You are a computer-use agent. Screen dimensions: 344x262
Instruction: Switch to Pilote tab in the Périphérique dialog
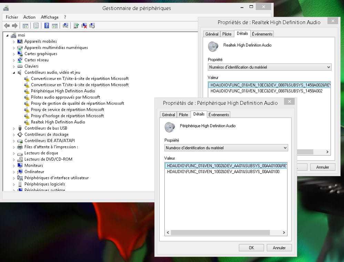(183, 115)
